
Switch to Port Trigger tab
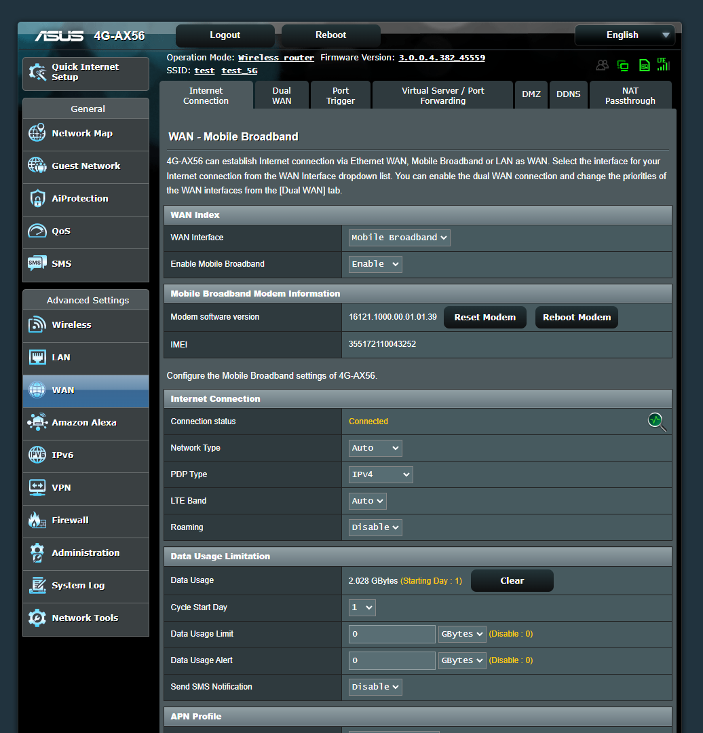341,96
